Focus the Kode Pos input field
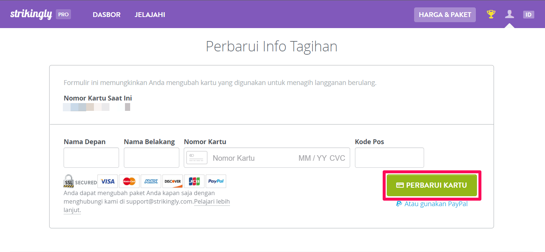This screenshot has height=252, width=545. point(389,158)
